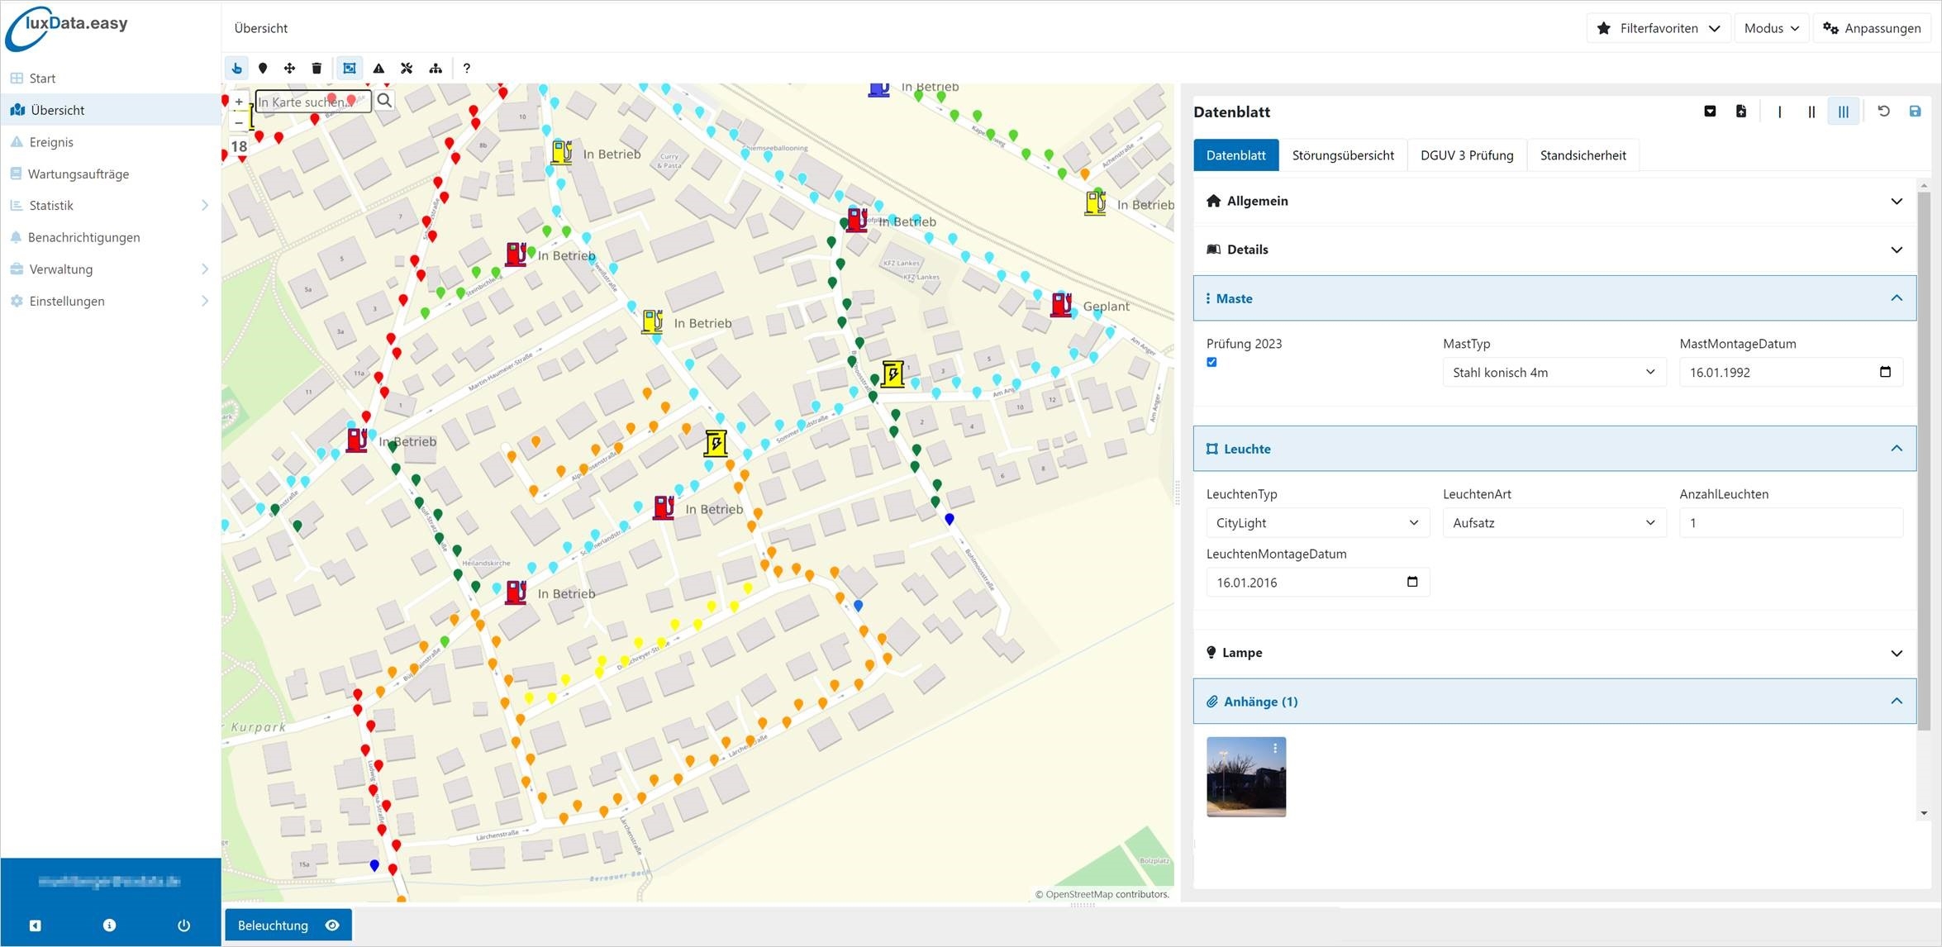
Task: Click the file upload icon in Datenblatt
Action: click(1741, 112)
